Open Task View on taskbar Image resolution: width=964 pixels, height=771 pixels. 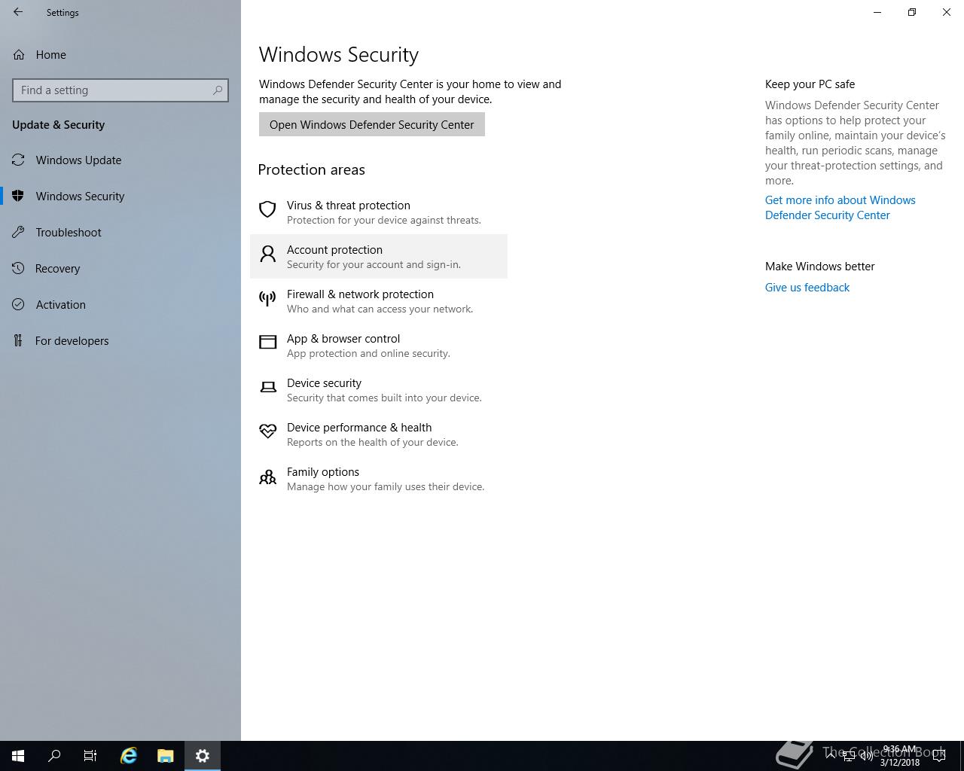click(x=90, y=756)
